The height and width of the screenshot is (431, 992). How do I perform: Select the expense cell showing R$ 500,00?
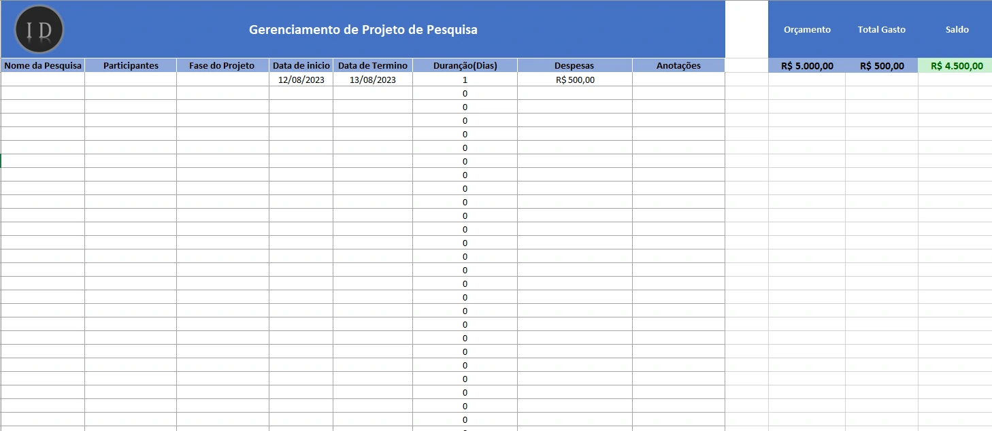pos(574,80)
